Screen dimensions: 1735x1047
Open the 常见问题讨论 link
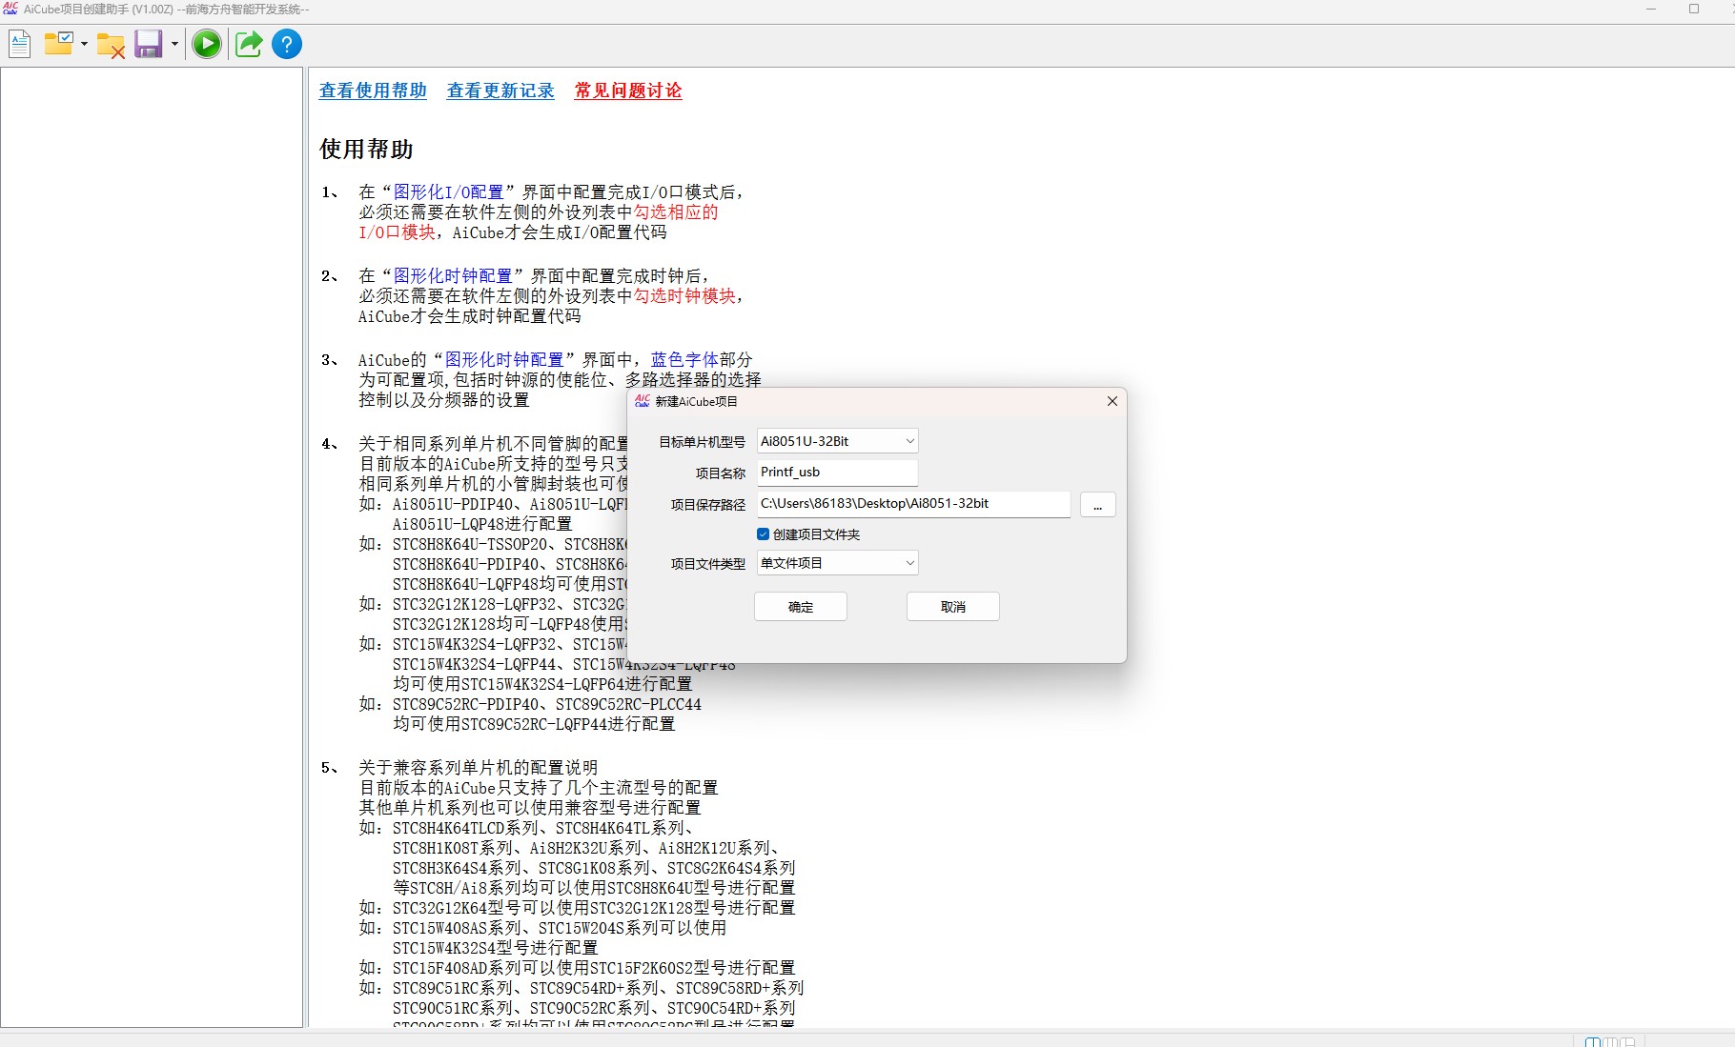tap(626, 91)
